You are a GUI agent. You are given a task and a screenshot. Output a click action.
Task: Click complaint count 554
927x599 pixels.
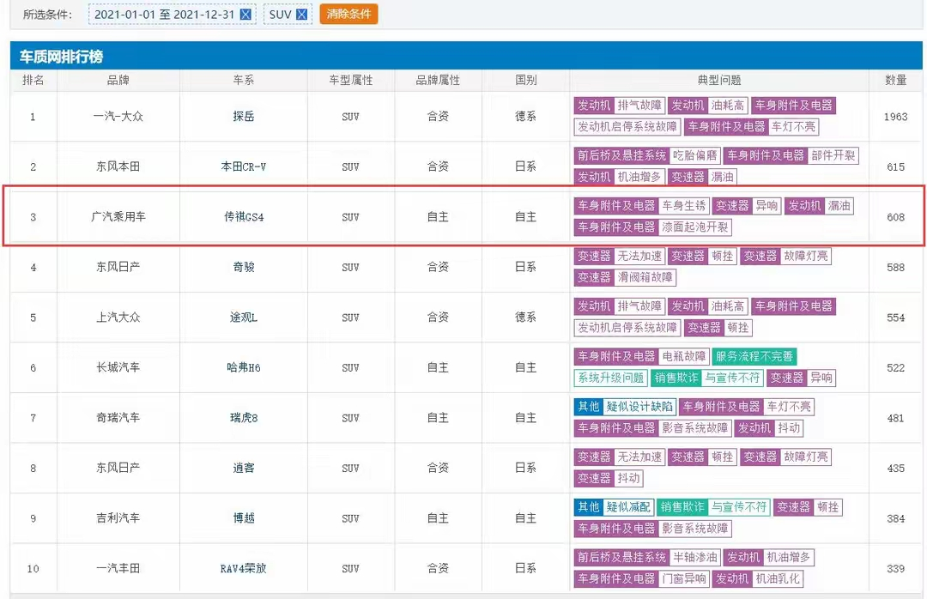coord(895,318)
